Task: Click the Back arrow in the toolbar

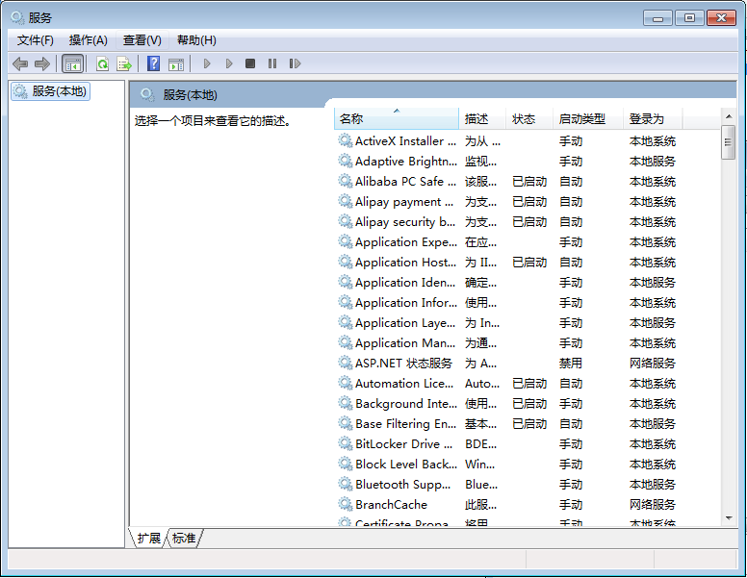Action: (x=20, y=63)
